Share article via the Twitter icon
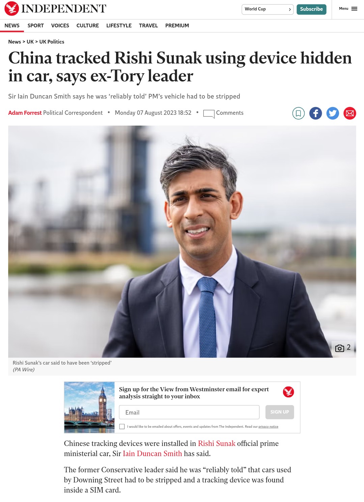 coord(333,113)
